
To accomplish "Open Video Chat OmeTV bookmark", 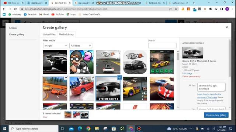I will coord(90,14).
